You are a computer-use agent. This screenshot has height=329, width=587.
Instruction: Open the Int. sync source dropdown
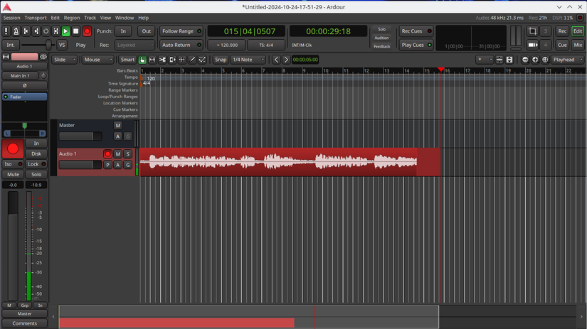11,45
